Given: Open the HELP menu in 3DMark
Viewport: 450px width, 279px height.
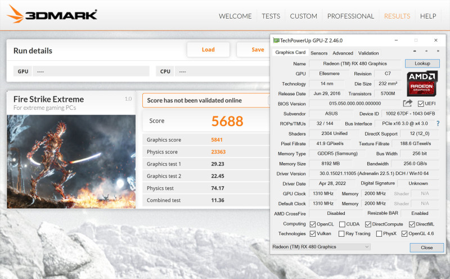Looking at the screenshot, I should [x=428, y=16].
